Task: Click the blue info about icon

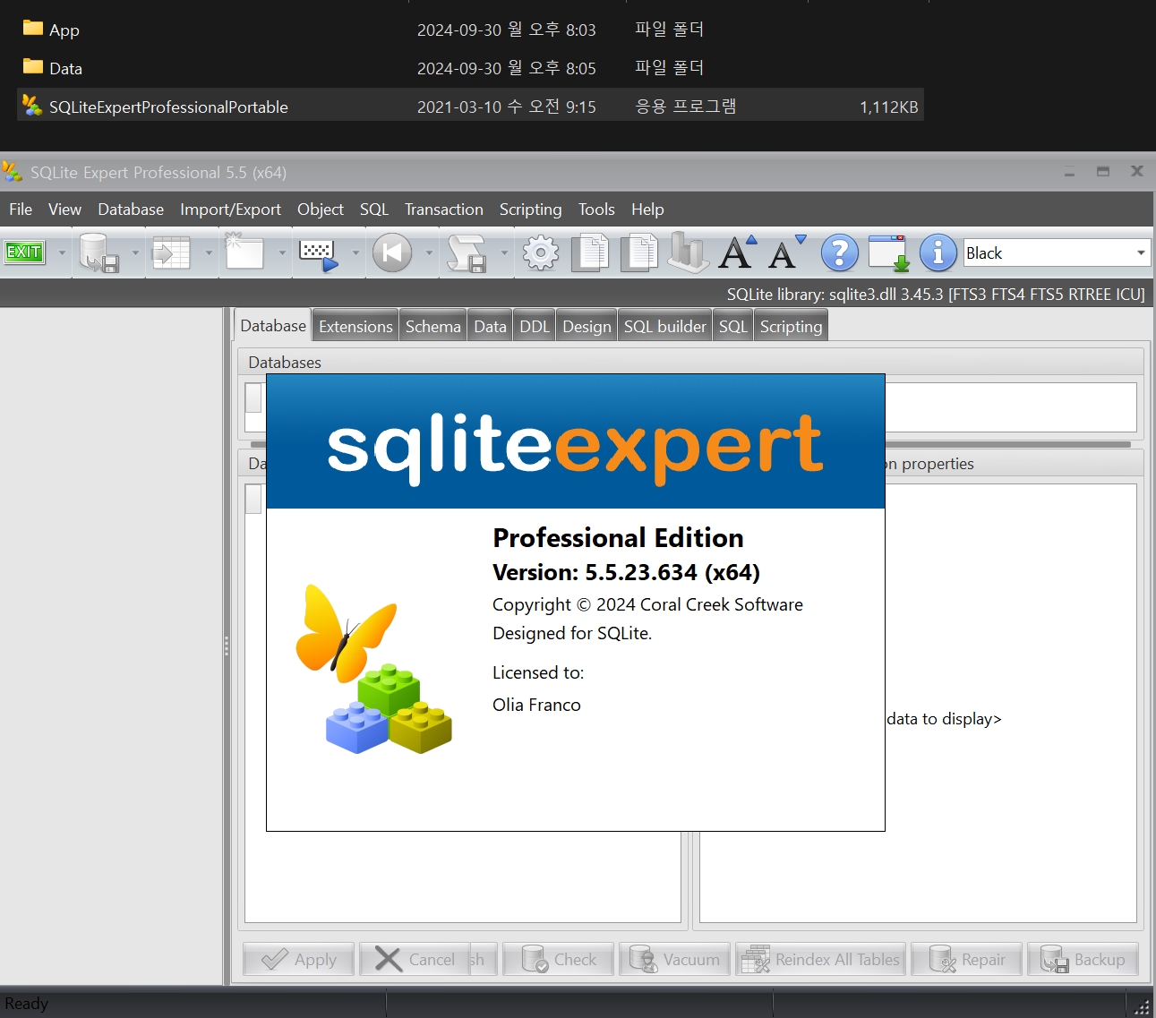Action: click(x=938, y=253)
